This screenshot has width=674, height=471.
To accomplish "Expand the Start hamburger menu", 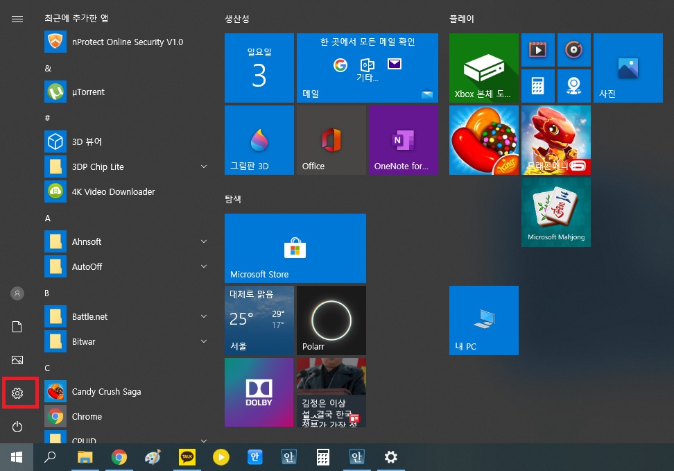I will (x=17, y=19).
